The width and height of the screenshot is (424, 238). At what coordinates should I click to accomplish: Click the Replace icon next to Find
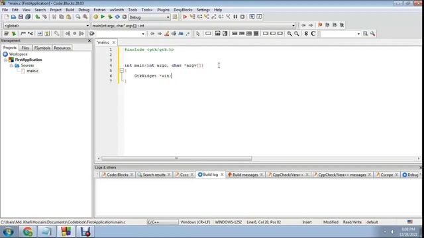pyautogui.click(x=85, y=17)
